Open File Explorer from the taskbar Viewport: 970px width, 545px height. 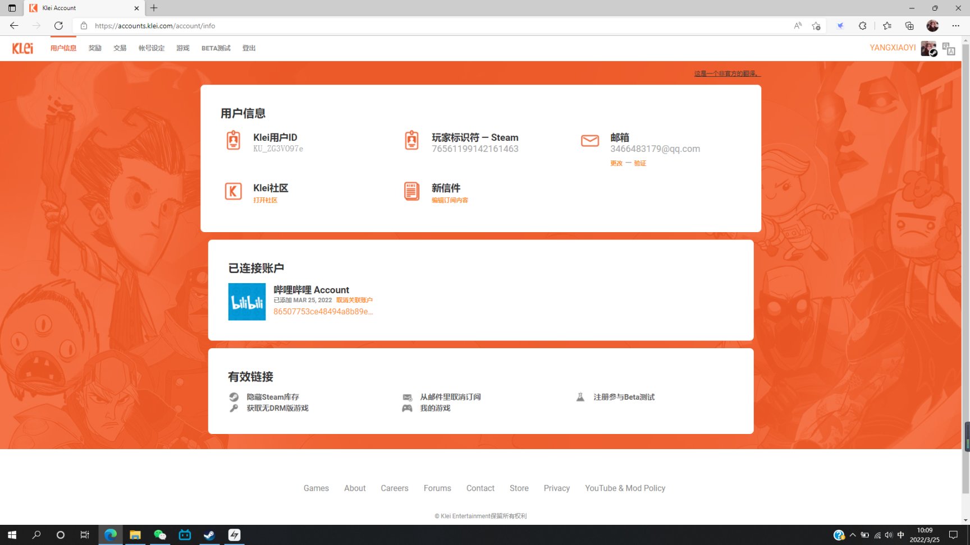click(x=135, y=535)
